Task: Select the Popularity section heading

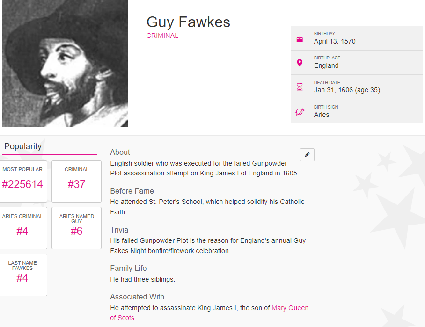Action: (23, 146)
